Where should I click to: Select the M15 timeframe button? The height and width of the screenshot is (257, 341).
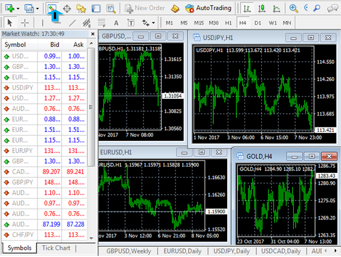[199, 23]
